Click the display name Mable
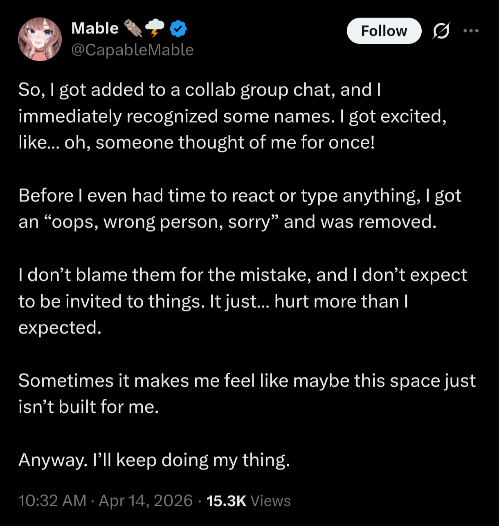 coord(95,28)
